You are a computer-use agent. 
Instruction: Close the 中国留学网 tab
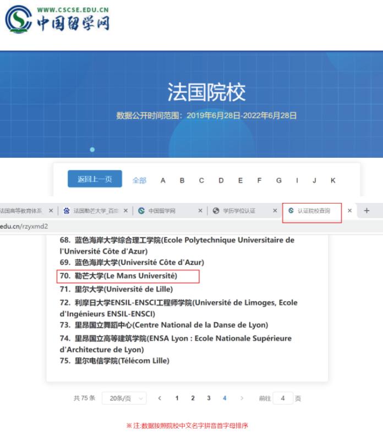coord(200,211)
